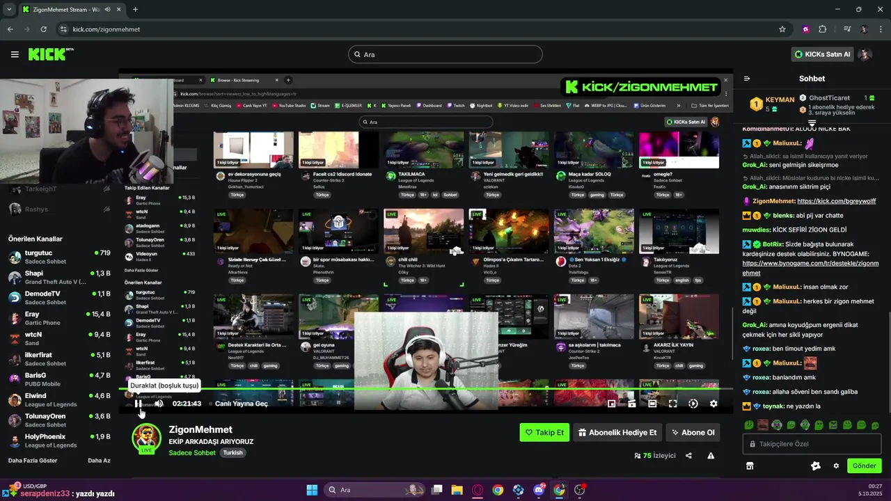
Task: Collapse list with Daha Az
Action: (99, 461)
